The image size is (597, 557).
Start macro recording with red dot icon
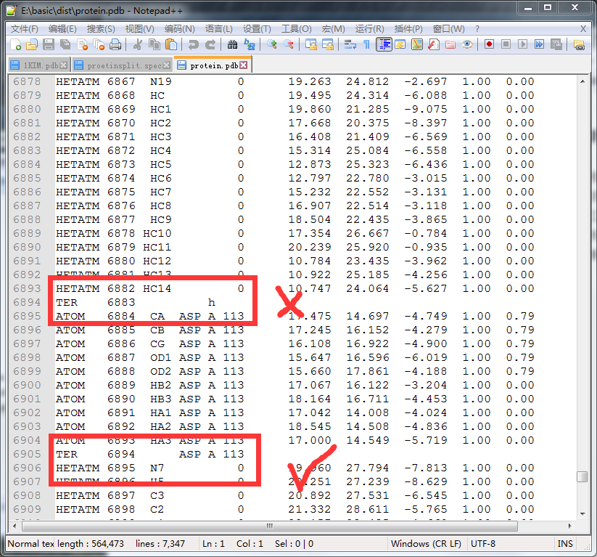[x=489, y=45]
